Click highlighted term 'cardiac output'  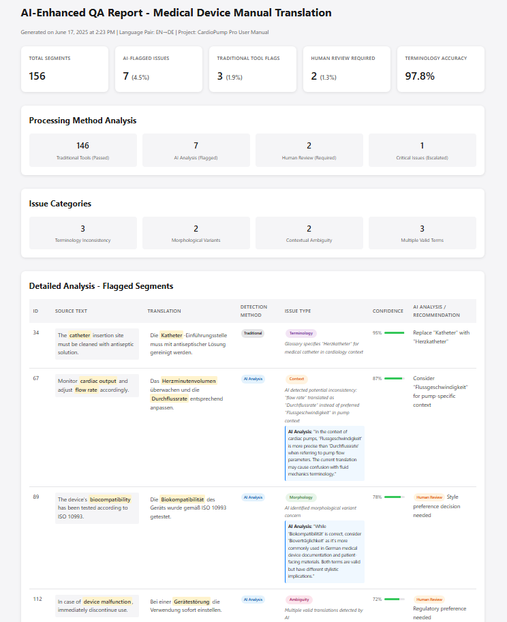click(98, 381)
